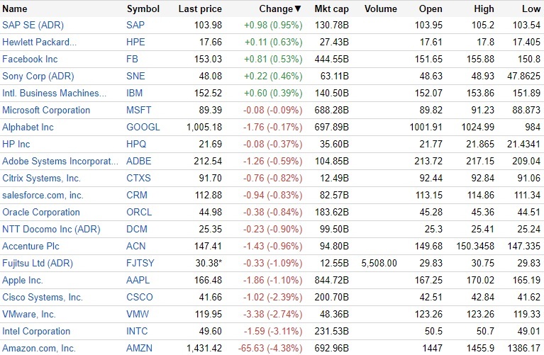Click the Change column sort arrow

tap(297, 9)
